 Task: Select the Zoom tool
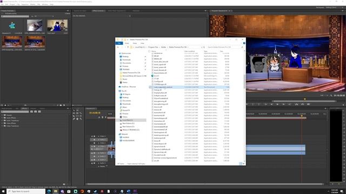click(x=81, y=119)
